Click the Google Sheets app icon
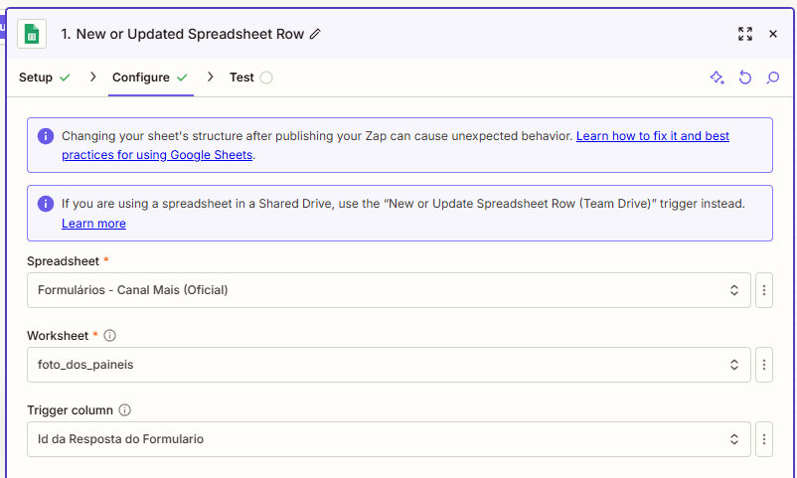Viewport: 797px width, 478px height. click(x=32, y=34)
